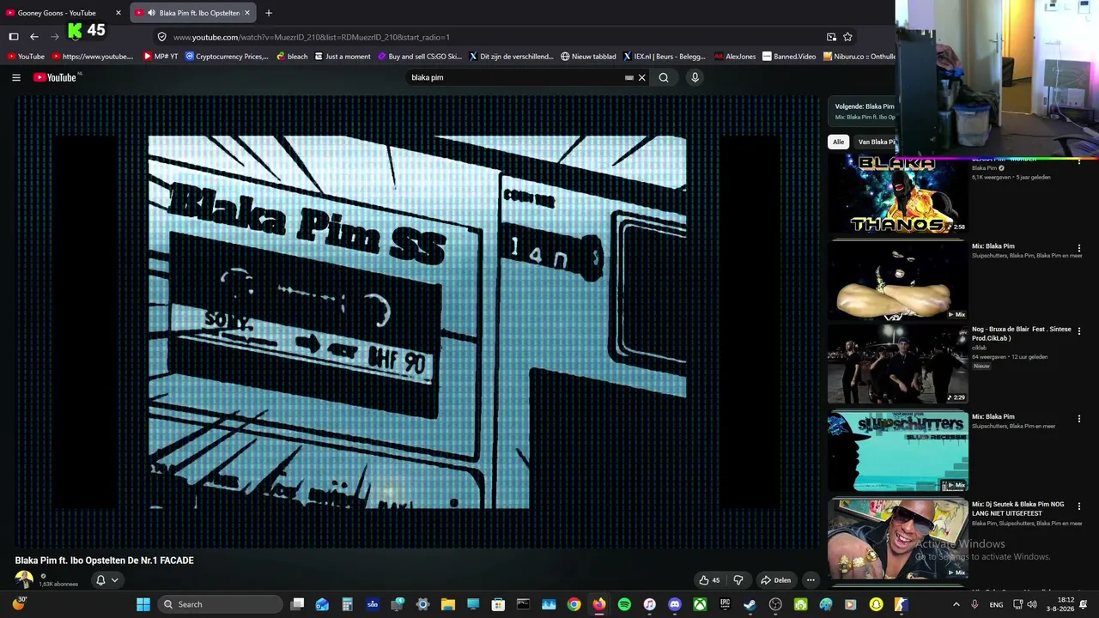Play the Nog - Bruxa de Blair thumbnail
This screenshot has height=618, width=1099.
(897, 364)
